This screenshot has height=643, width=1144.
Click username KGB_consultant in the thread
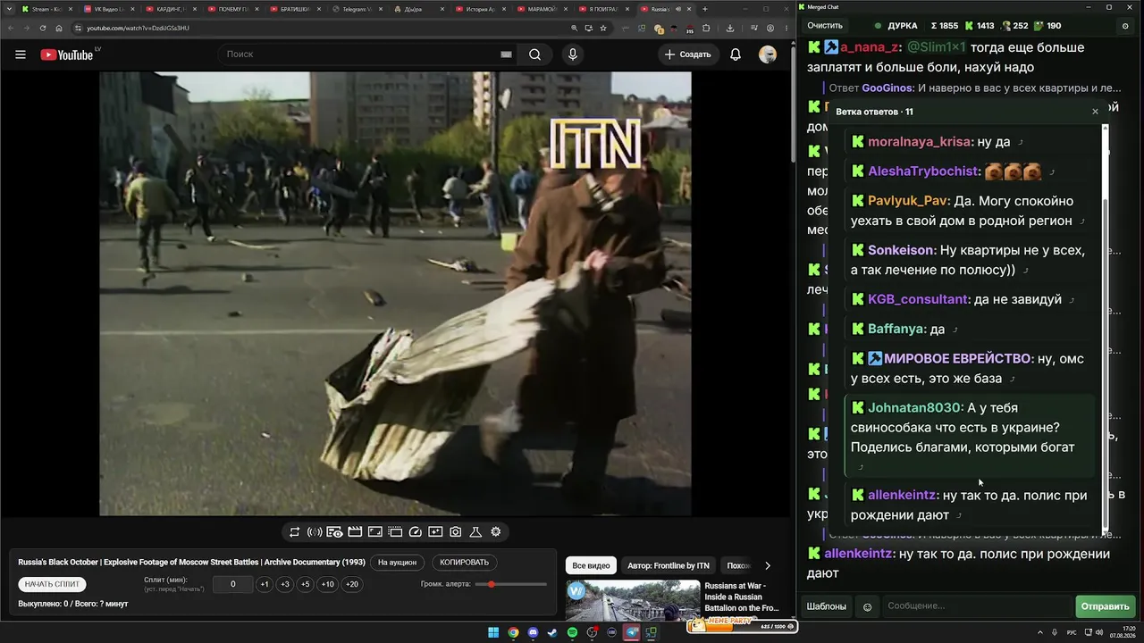(x=918, y=299)
